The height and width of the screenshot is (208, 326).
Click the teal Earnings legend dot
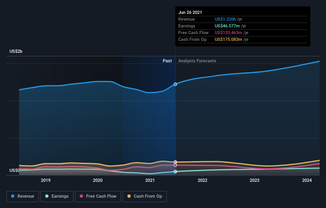click(47, 196)
